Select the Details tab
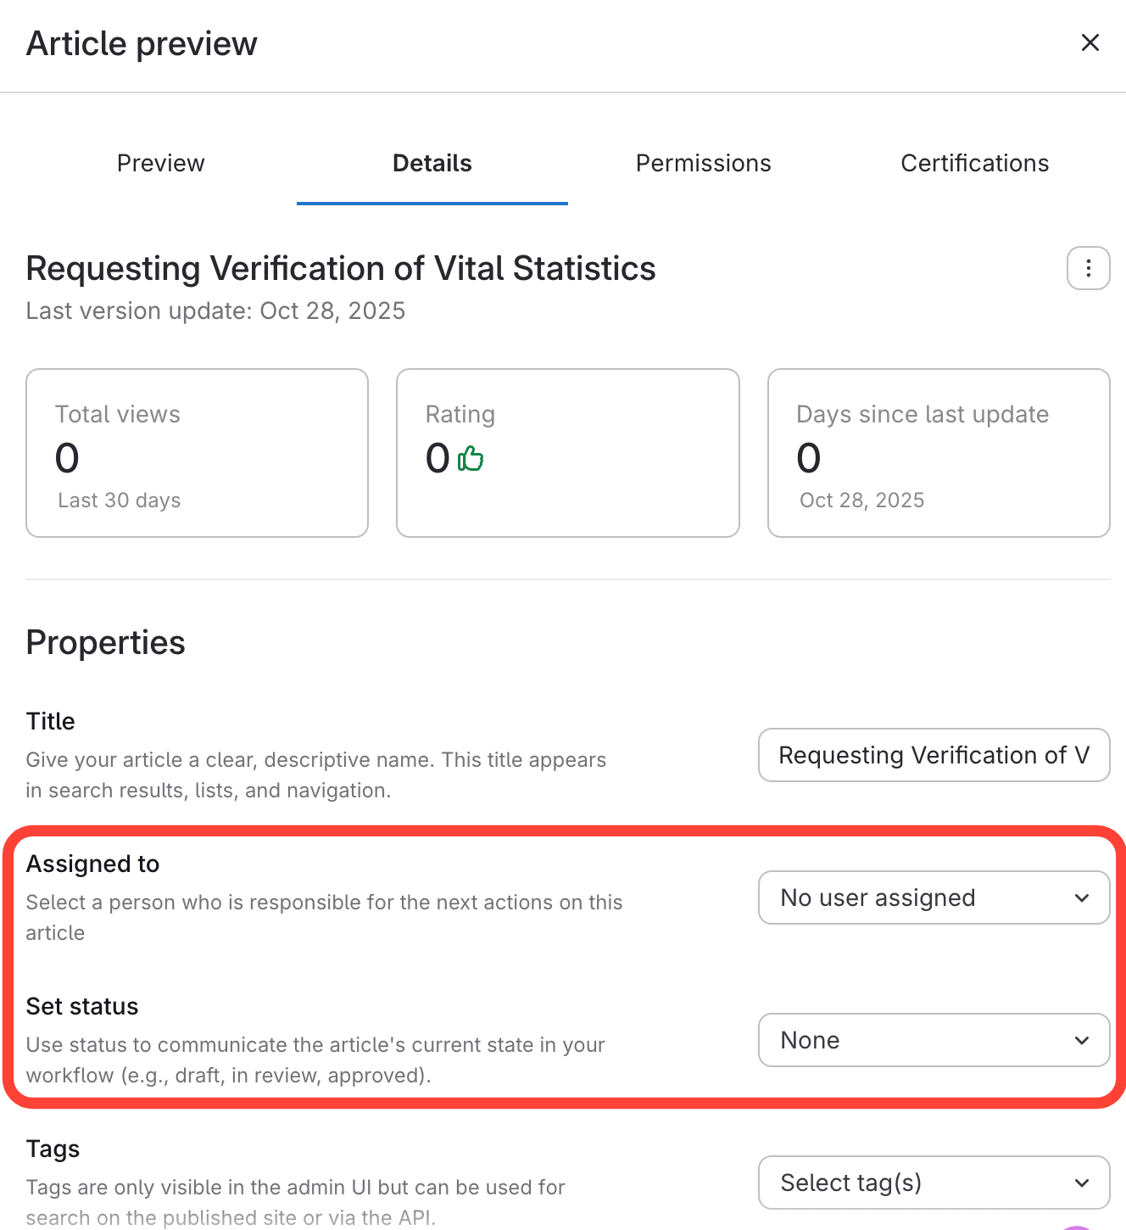 432,163
